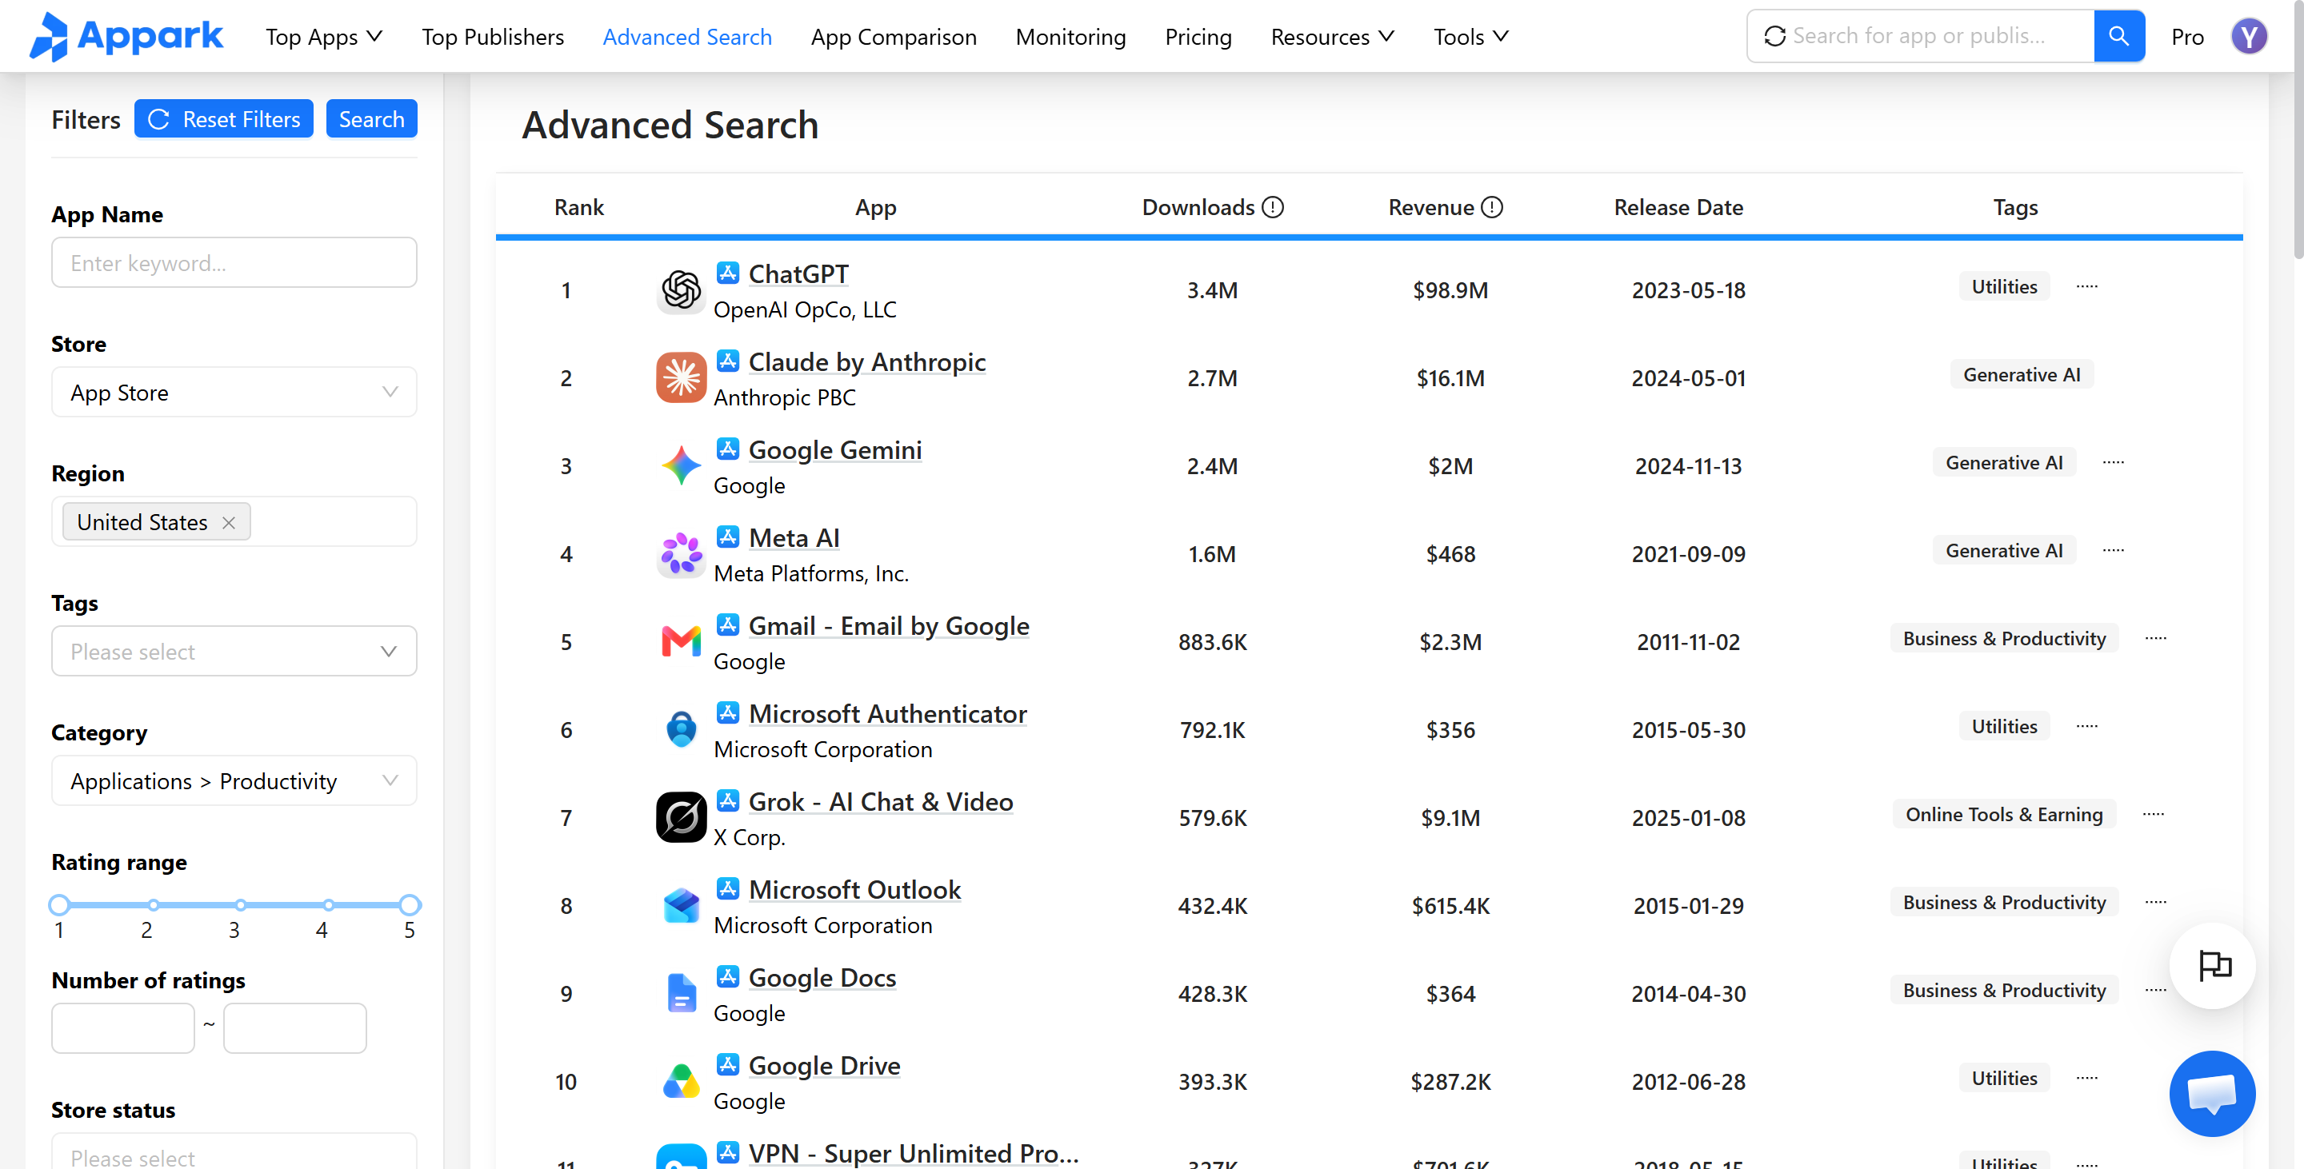Show more tags for Google Drive row

click(x=2086, y=1078)
